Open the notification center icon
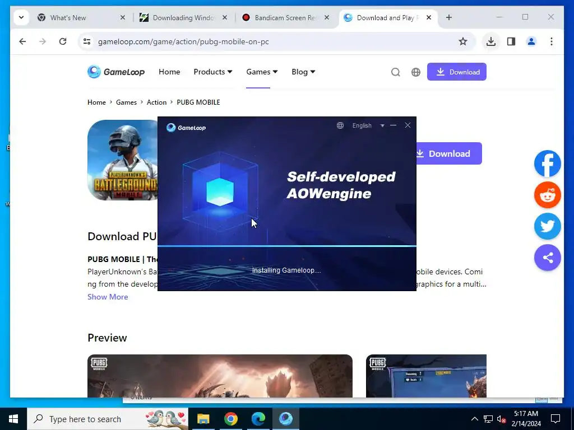This screenshot has height=430, width=574. click(556, 419)
